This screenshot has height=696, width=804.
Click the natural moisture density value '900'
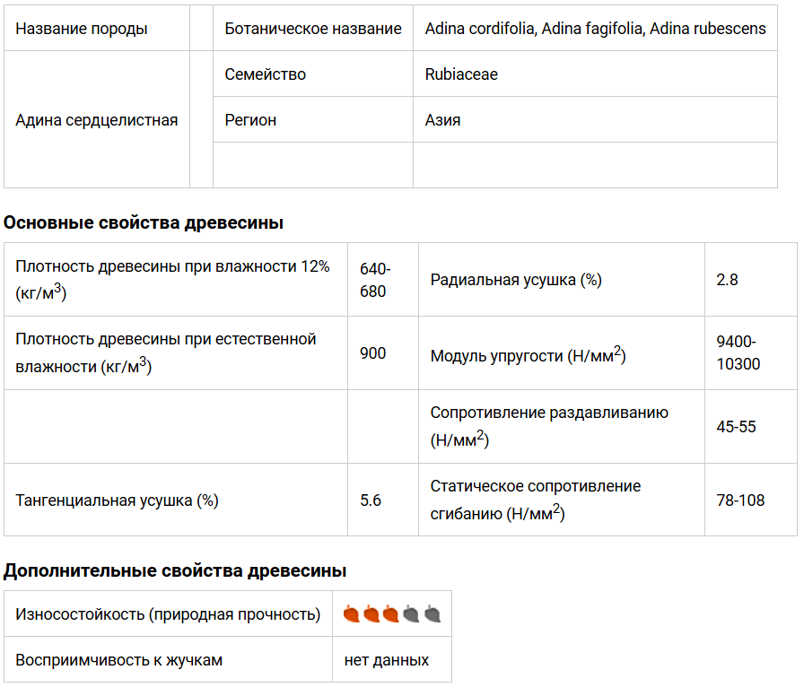pos(373,353)
